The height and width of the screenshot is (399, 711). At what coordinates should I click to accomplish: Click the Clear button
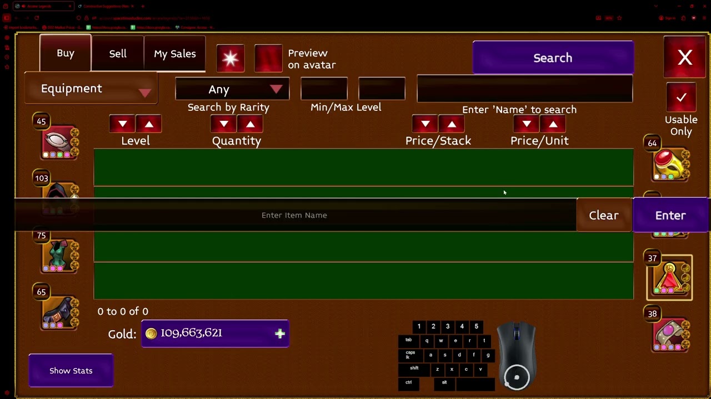604,215
